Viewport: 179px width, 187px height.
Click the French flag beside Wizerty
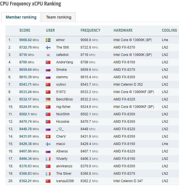(48, 159)
